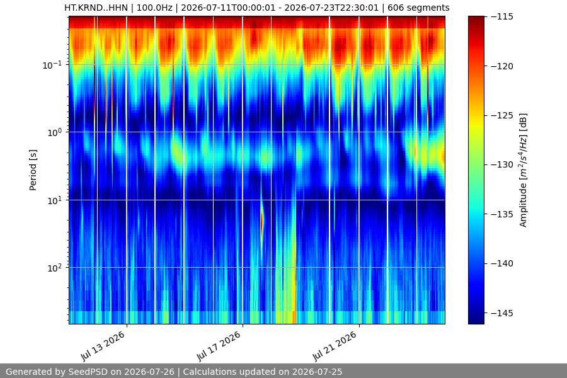Click the Amplitude [dB] colorbar label
Image resolution: width=567 pixels, height=378 pixels.
[x=524, y=170]
